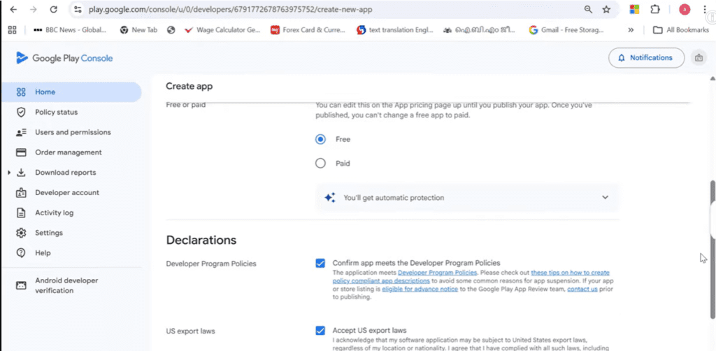This screenshot has height=351, width=716.
Task: Open Users and permissions in sidebar
Action: coord(73,132)
